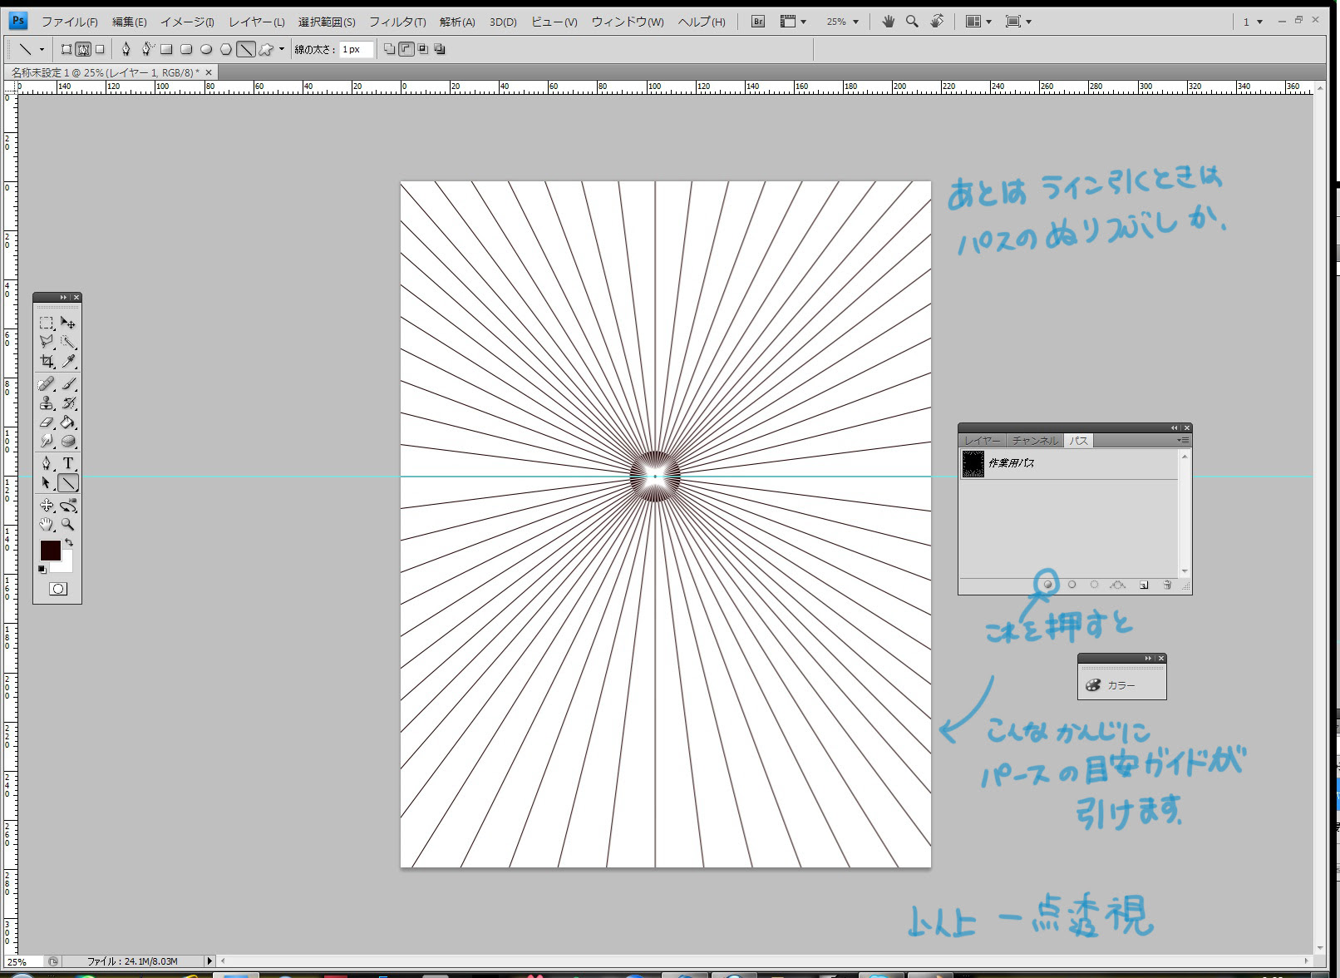The image size is (1340, 978).
Task: Load path as a selection
Action: (1094, 585)
